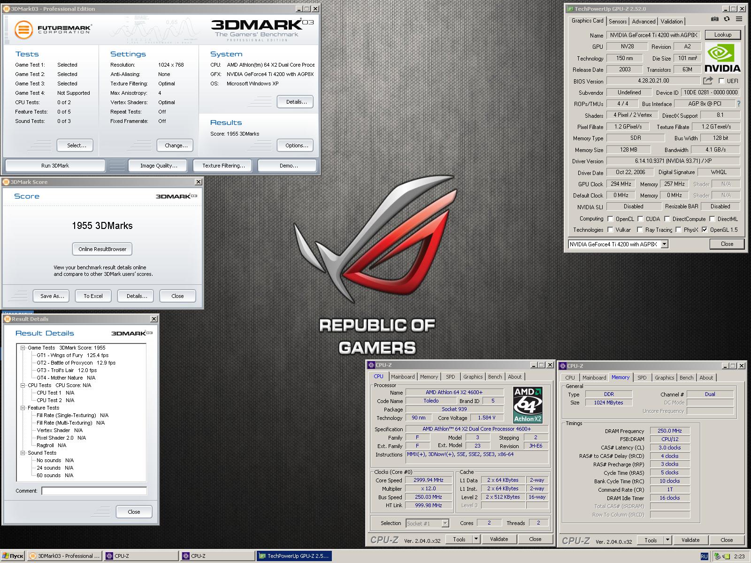Click the Lookup button in GPU-Z

tap(723, 35)
